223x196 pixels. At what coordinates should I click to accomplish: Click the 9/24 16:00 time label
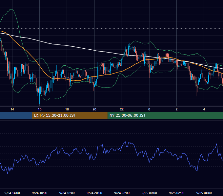[x=40, y=193]
